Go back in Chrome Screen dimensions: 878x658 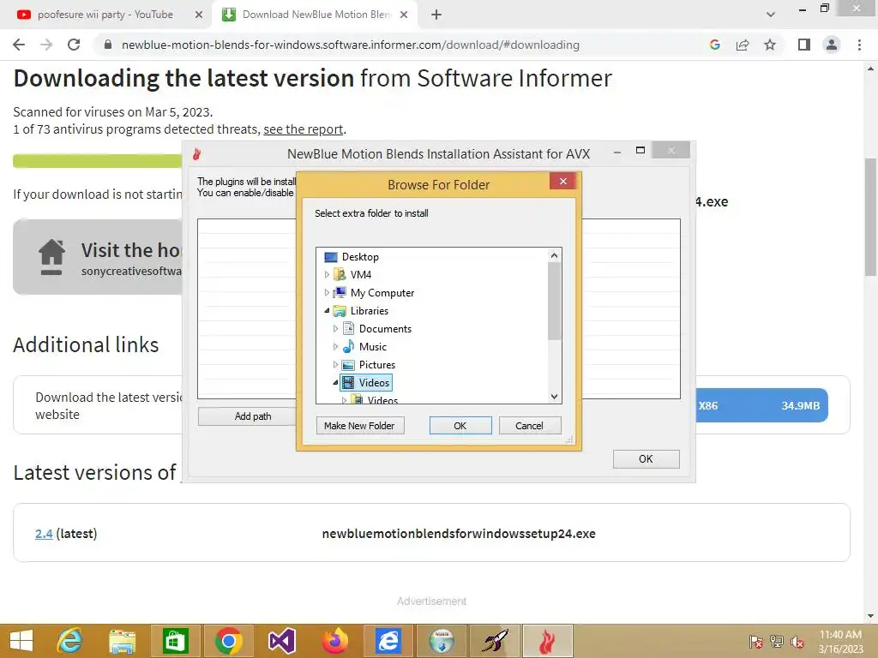pos(19,45)
